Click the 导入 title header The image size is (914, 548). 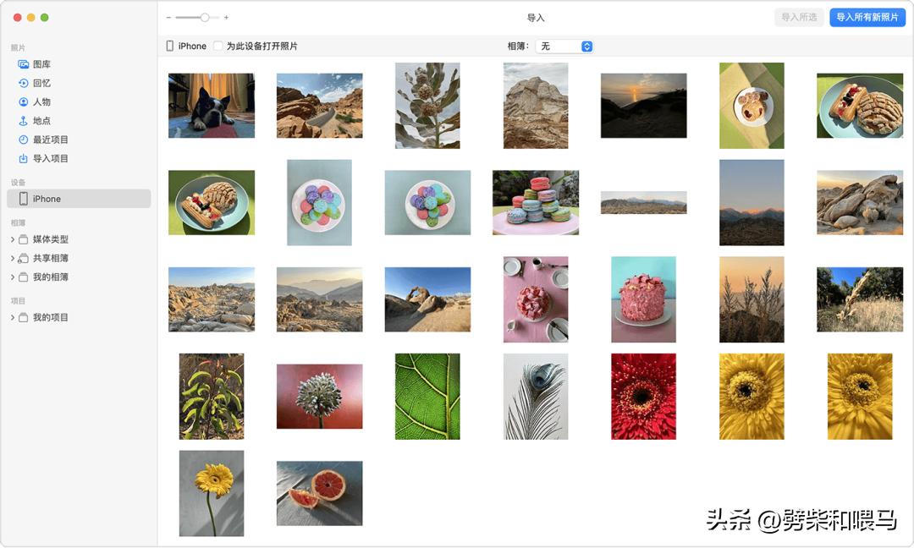pyautogui.click(x=537, y=16)
